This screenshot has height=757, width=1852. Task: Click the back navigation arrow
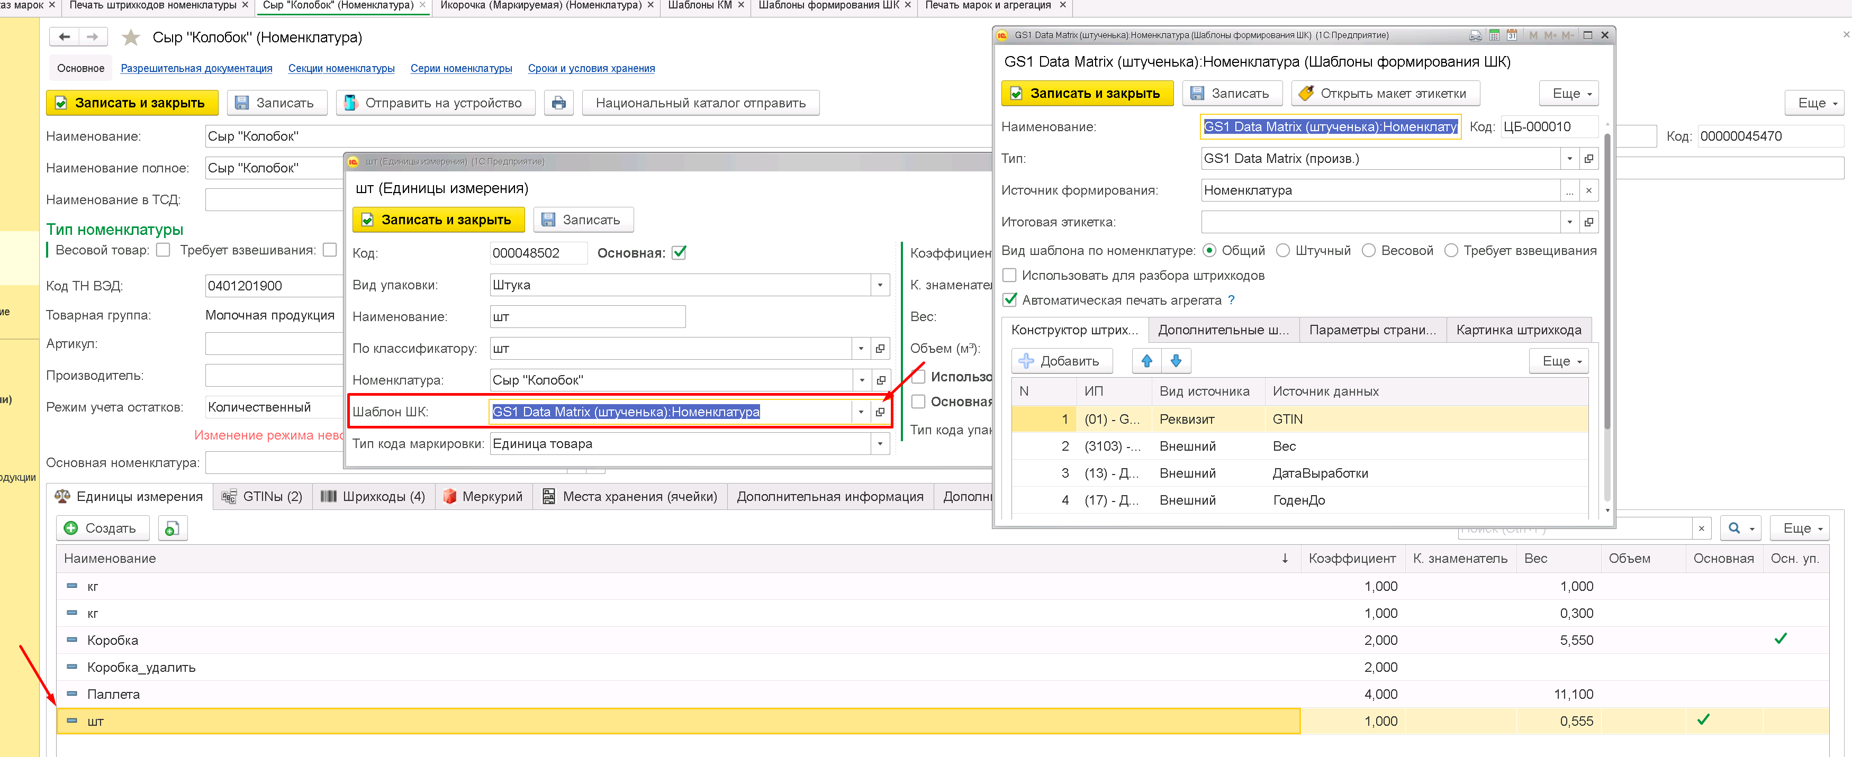(x=65, y=37)
